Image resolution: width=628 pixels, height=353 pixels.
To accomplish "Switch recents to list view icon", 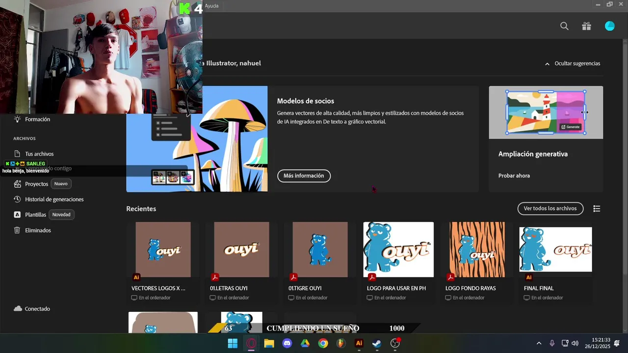I will coord(597,209).
